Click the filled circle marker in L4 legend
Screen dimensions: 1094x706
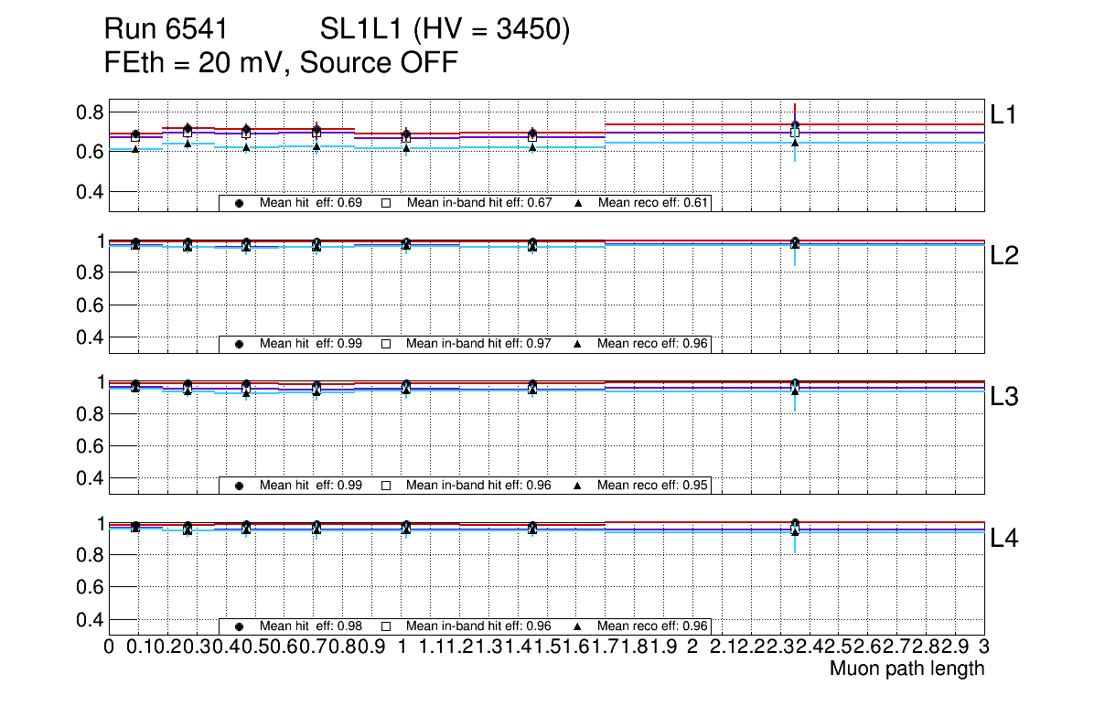[239, 626]
